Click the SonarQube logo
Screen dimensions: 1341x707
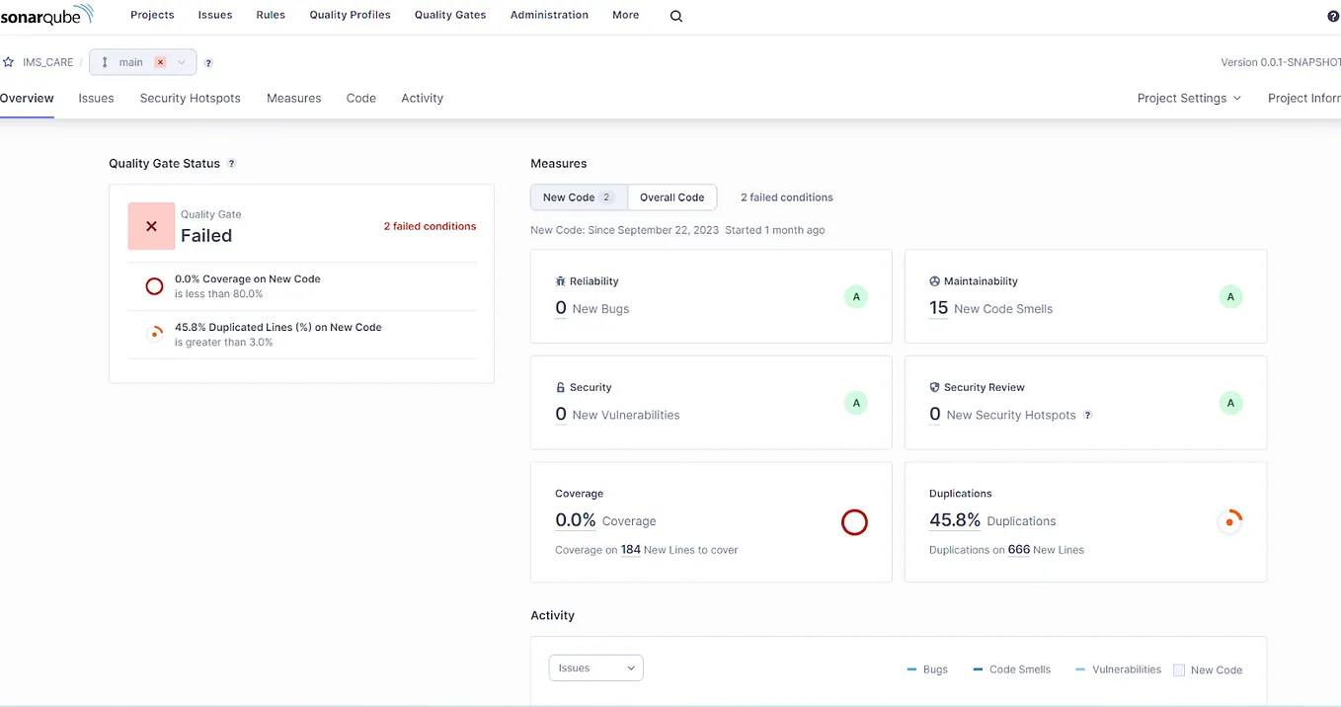coord(46,15)
